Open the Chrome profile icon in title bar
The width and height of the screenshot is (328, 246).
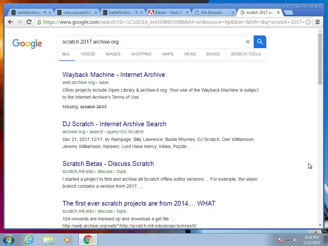(x=287, y=6)
